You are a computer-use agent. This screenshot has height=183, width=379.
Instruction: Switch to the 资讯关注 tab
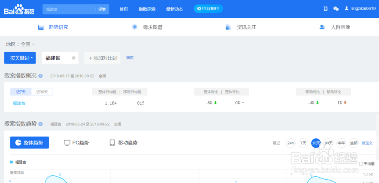click(246, 27)
